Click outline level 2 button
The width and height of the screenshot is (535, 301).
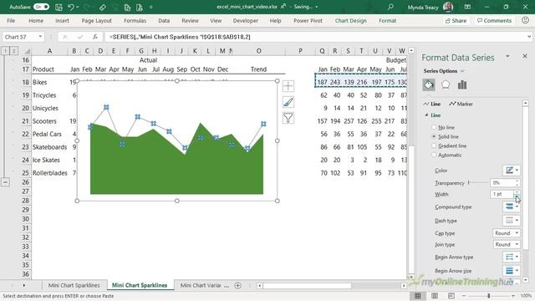point(13,51)
